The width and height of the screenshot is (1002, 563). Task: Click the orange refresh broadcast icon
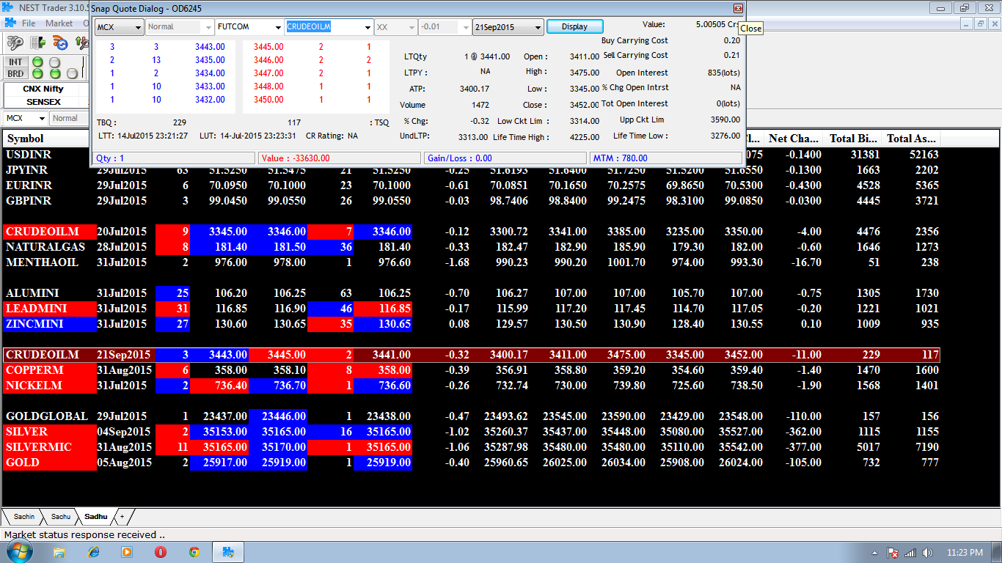60,43
